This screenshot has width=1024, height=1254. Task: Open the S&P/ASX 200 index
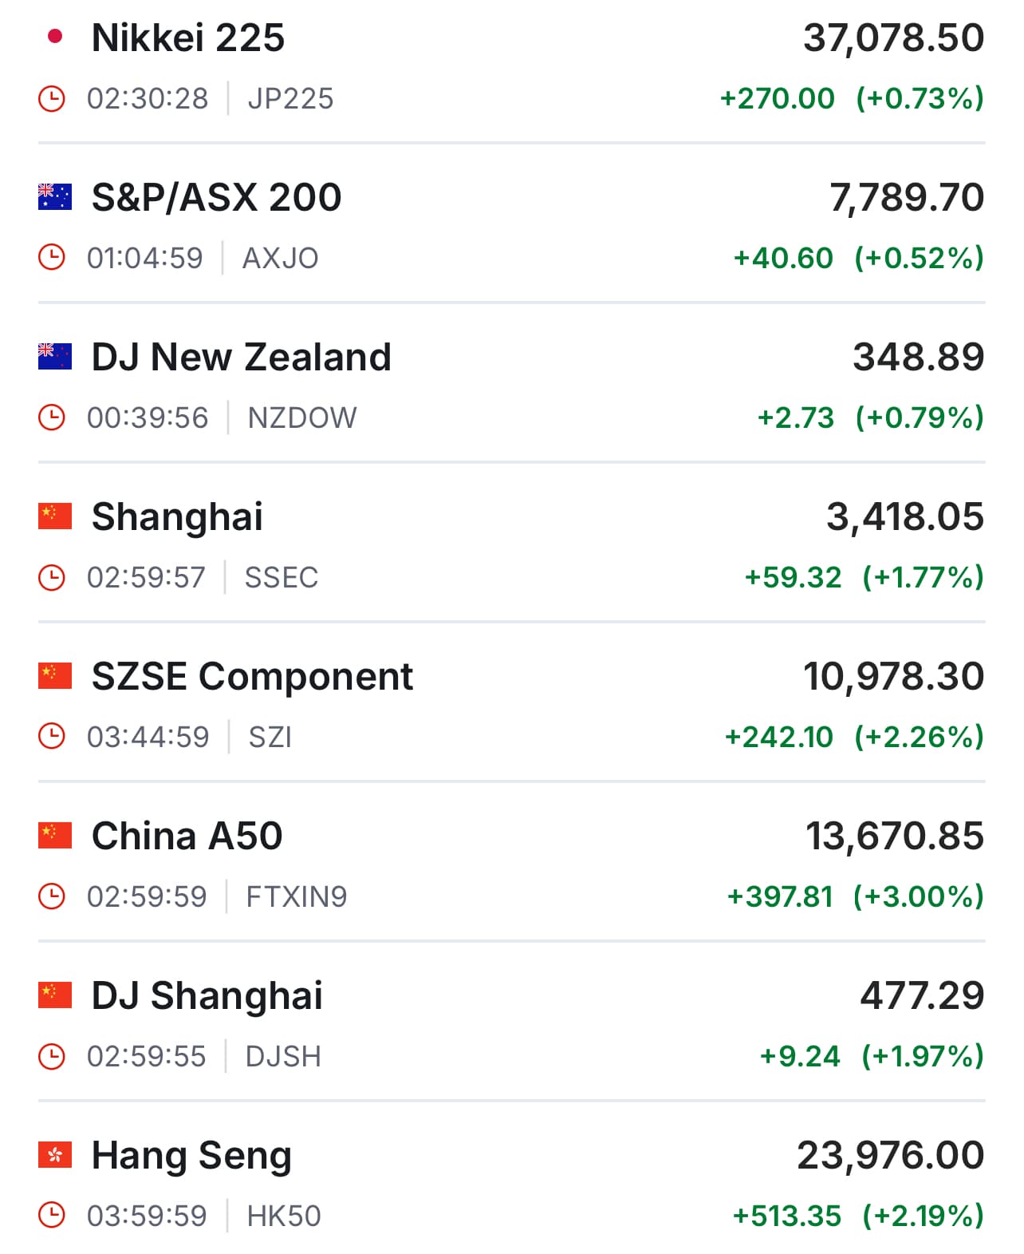(216, 197)
